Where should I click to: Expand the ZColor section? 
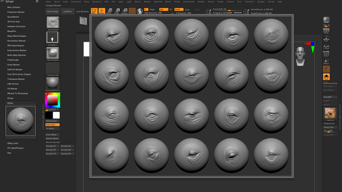(x=11, y=98)
